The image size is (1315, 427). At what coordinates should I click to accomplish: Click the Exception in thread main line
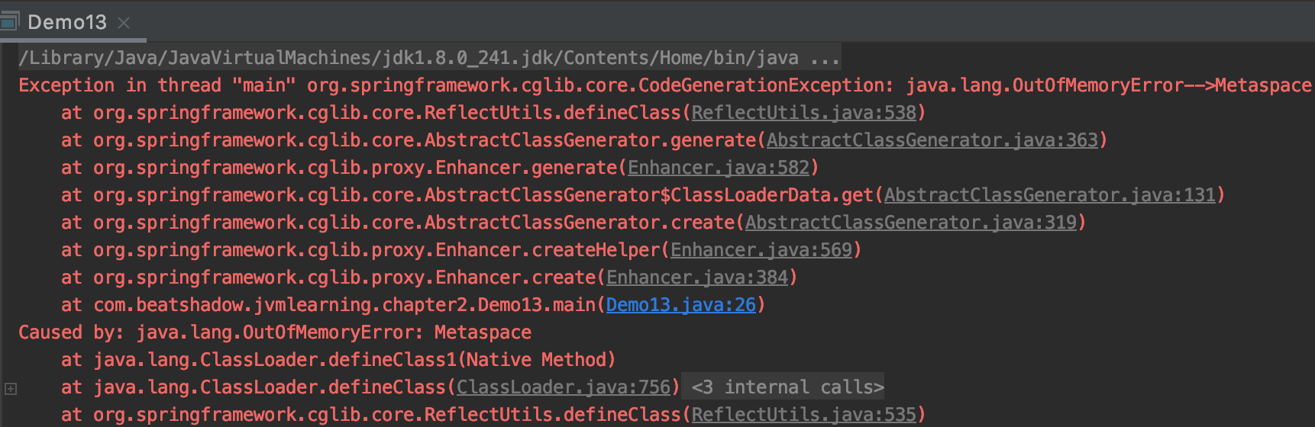664,85
